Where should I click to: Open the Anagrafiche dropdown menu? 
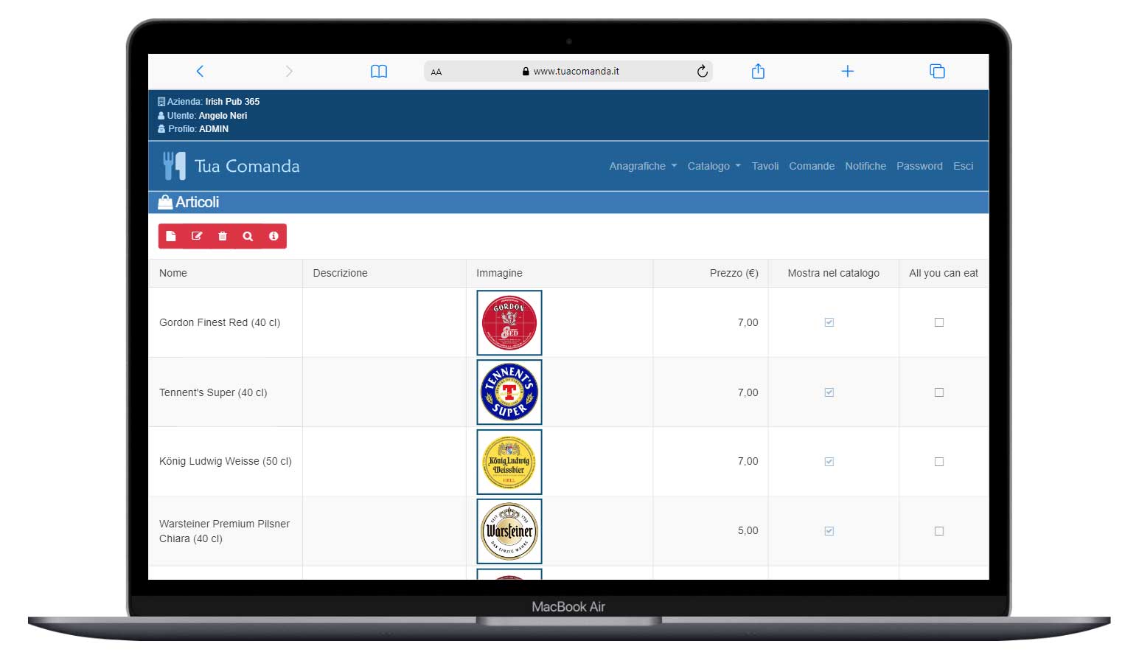[x=643, y=166]
